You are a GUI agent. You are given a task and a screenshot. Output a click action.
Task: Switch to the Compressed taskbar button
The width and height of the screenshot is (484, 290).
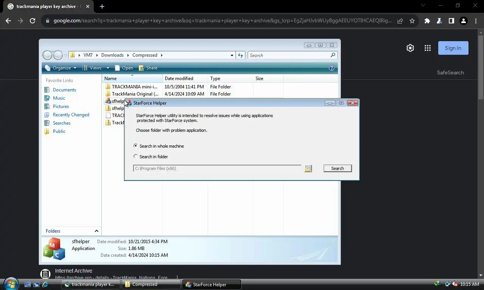[x=151, y=284]
